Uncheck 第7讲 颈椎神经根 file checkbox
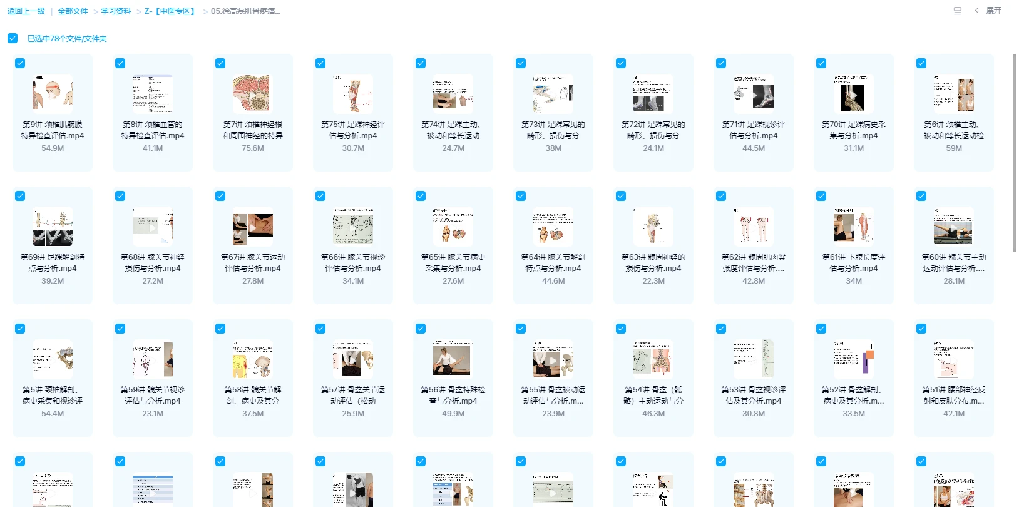Image resolution: width=1019 pixels, height=507 pixels. pos(220,63)
